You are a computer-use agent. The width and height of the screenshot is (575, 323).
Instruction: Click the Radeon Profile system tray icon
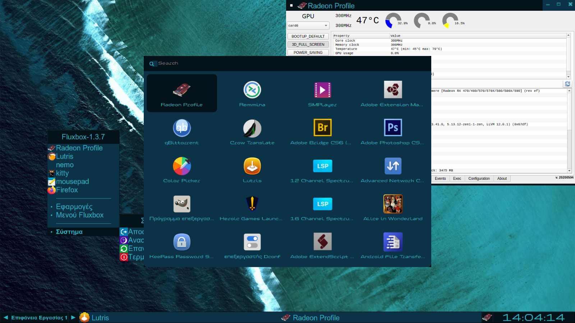tap(487, 317)
